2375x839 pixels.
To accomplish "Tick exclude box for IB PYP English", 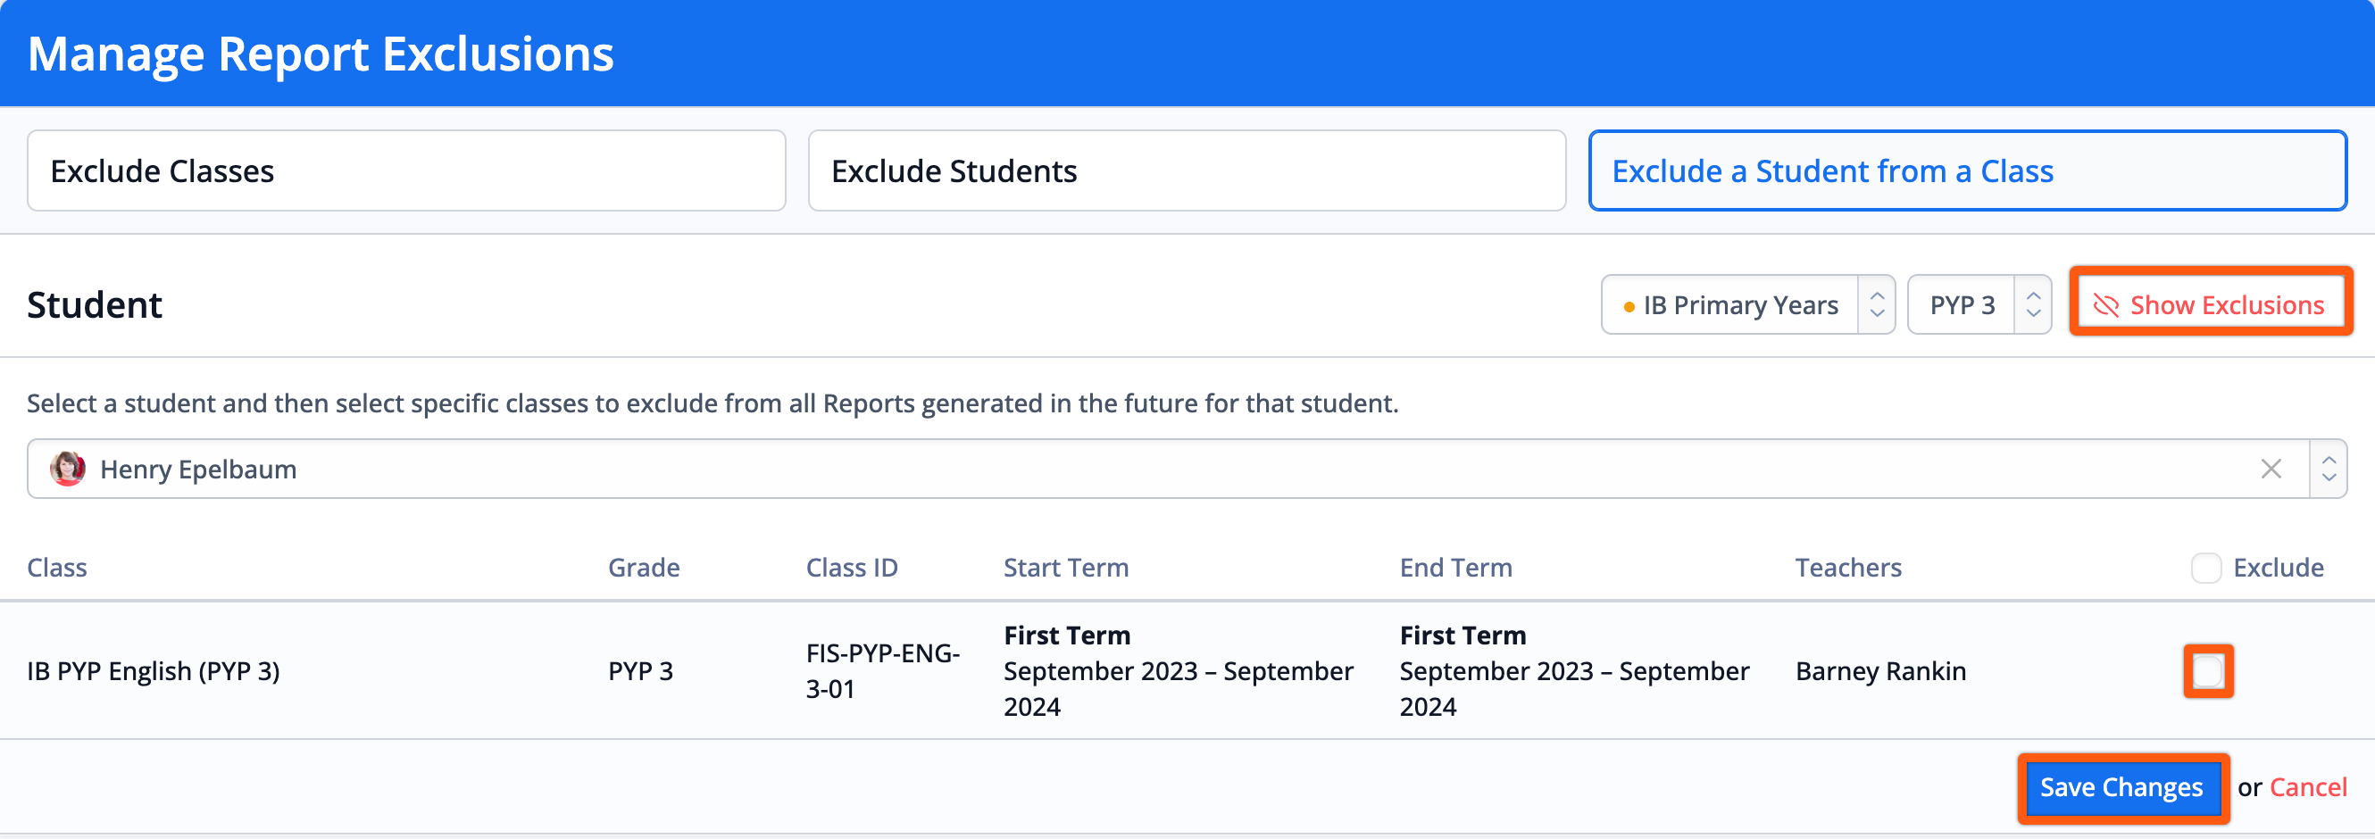I will (2208, 671).
